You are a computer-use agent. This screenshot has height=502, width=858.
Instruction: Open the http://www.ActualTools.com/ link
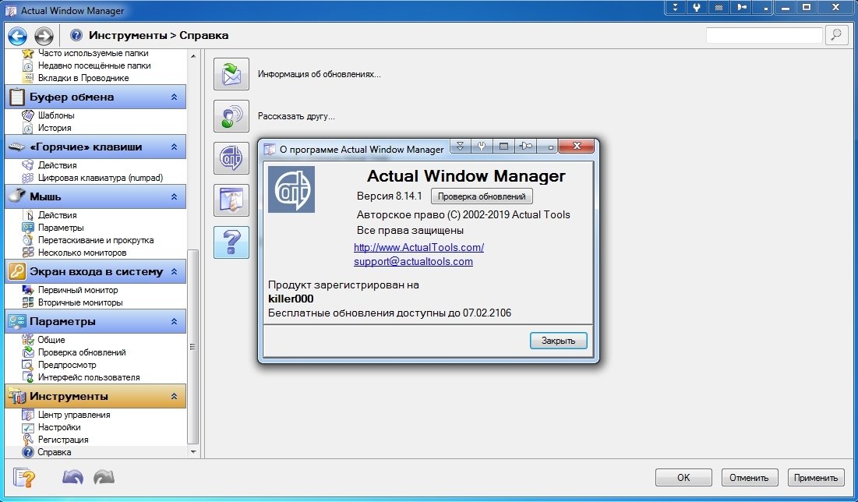pos(418,247)
